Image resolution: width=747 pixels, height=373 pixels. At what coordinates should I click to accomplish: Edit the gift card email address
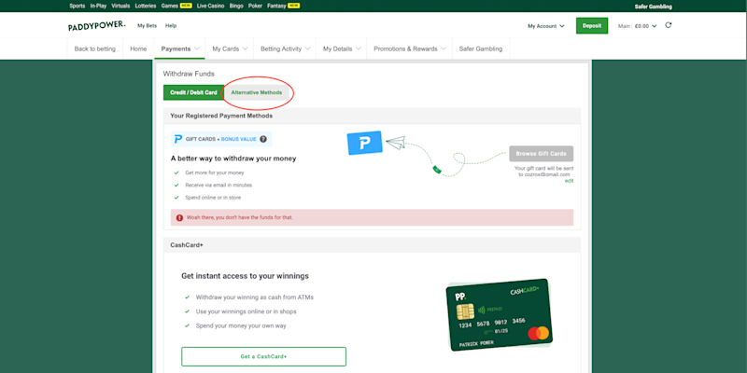(569, 181)
